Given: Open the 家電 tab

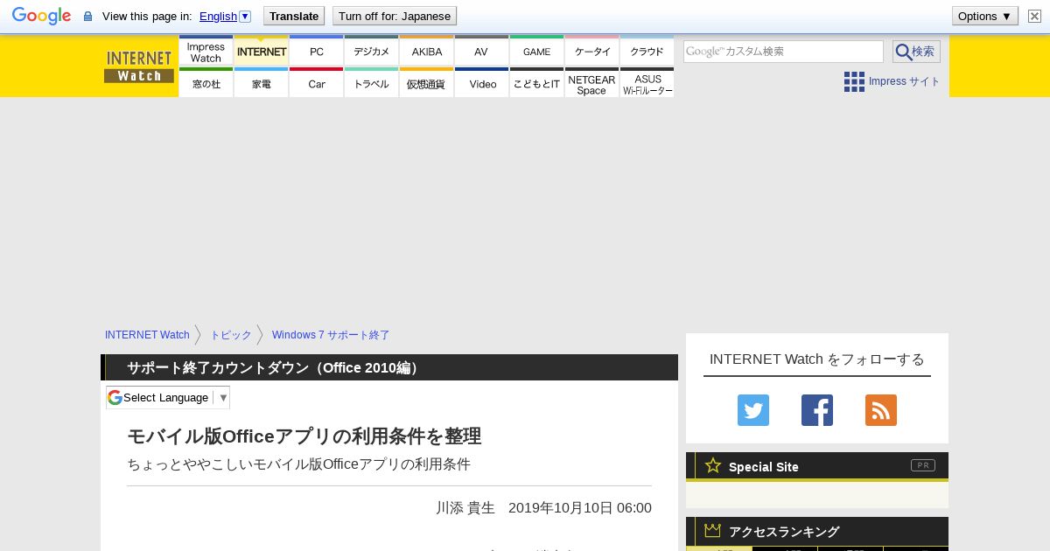Looking at the screenshot, I should pos(261,83).
